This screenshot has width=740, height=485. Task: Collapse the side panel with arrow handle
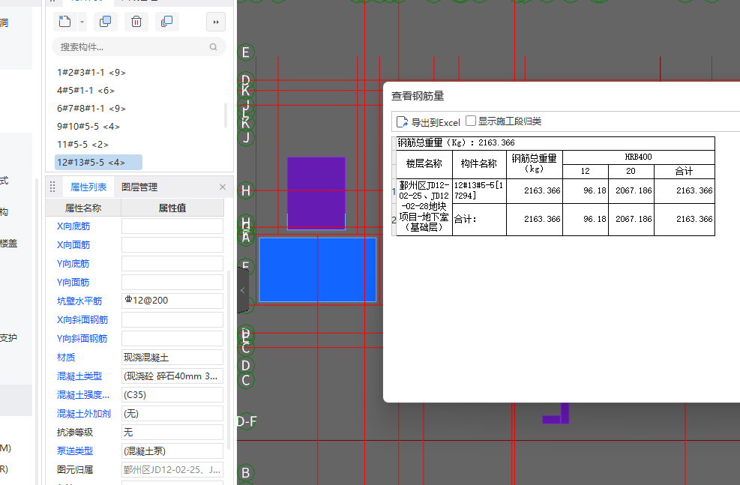[x=243, y=291]
